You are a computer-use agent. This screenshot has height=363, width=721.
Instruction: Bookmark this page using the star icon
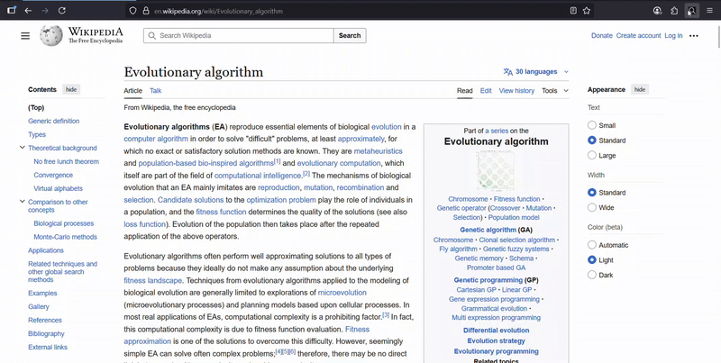[x=587, y=11]
